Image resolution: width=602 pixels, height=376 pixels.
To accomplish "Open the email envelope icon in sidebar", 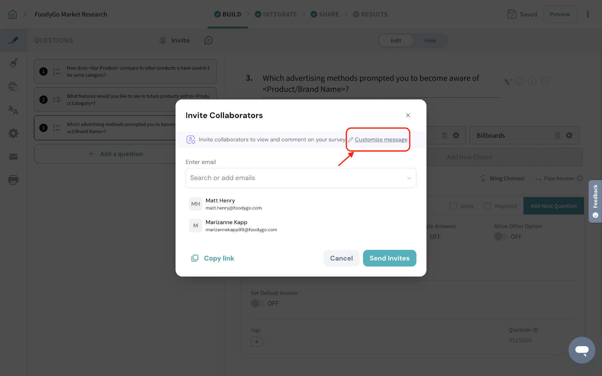I will [x=13, y=156].
